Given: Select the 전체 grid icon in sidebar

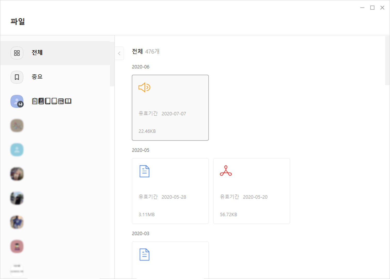Looking at the screenshot, I should tap(17, 53).
